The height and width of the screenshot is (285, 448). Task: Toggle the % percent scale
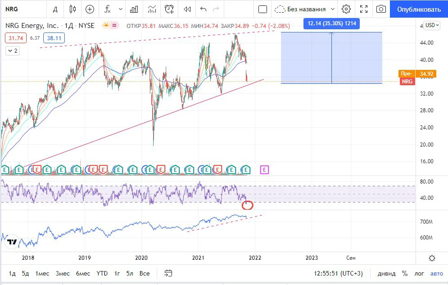tap(405, 273)
